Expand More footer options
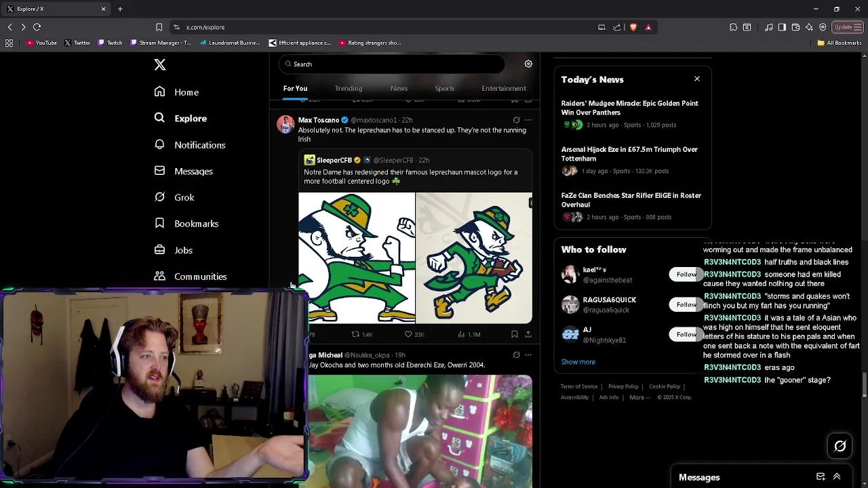 coord(639,397)
